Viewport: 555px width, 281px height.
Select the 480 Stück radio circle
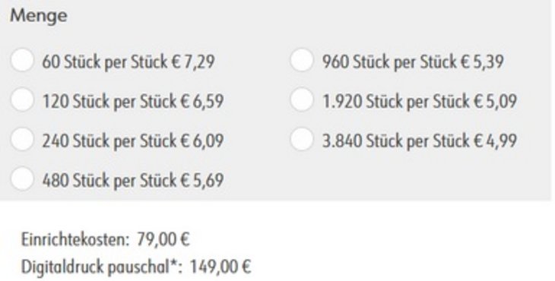click(22, 178)
